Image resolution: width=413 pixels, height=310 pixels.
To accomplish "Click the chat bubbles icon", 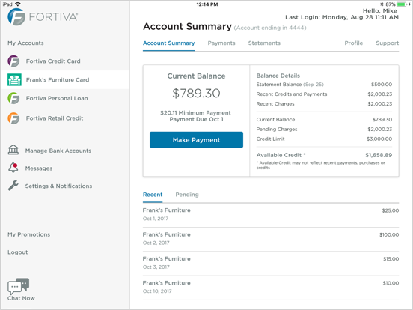I will click(x=19, y=286).
